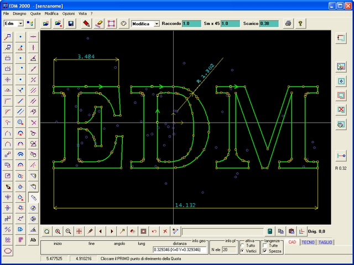354x265 pixels.
Task: Click the undo red arrow icon
Action: [x=154, y=231]
